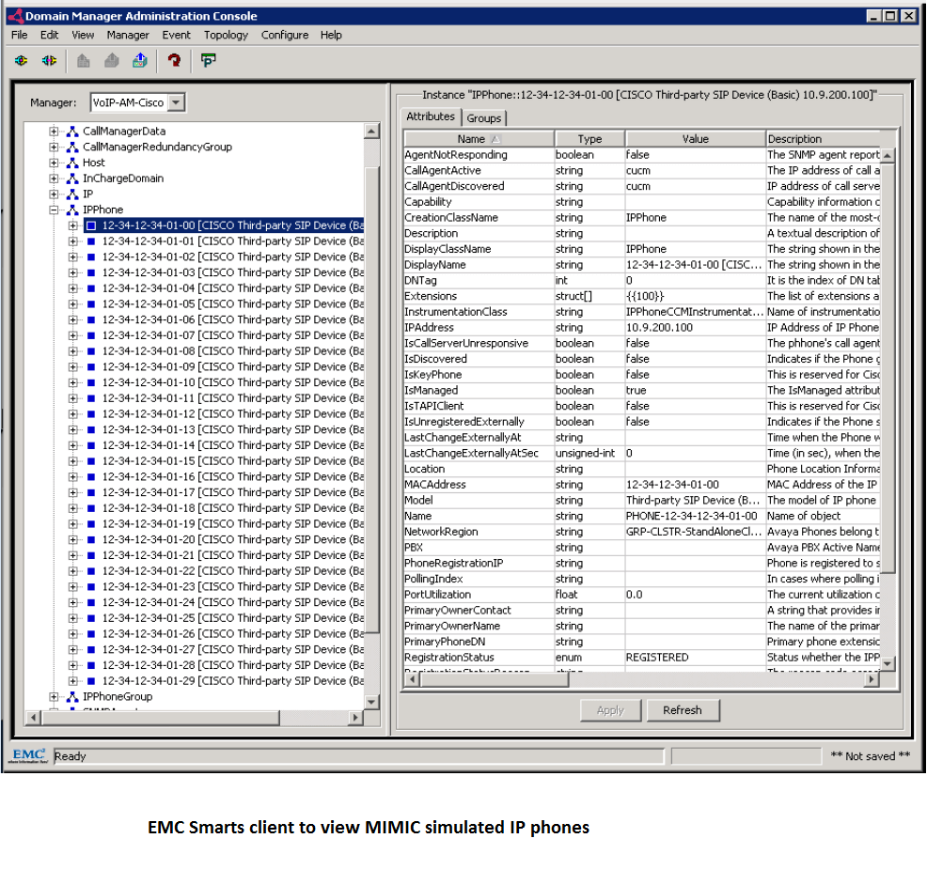The width and height of the screenshot is (927, 885).
Task: Select tree row 12-34-12-34-01-22
Action: pyautogui.click(x=232, y=570)
